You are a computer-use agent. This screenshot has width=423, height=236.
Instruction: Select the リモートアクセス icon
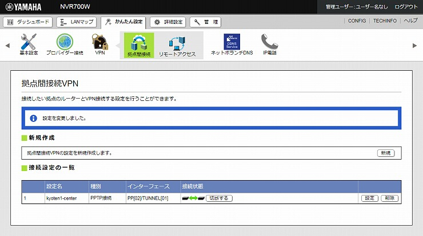point(177,46)
